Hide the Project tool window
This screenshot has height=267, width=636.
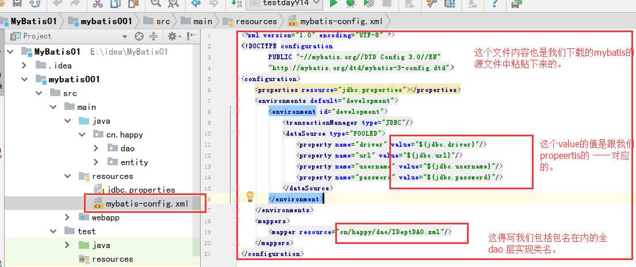[191, 36]
